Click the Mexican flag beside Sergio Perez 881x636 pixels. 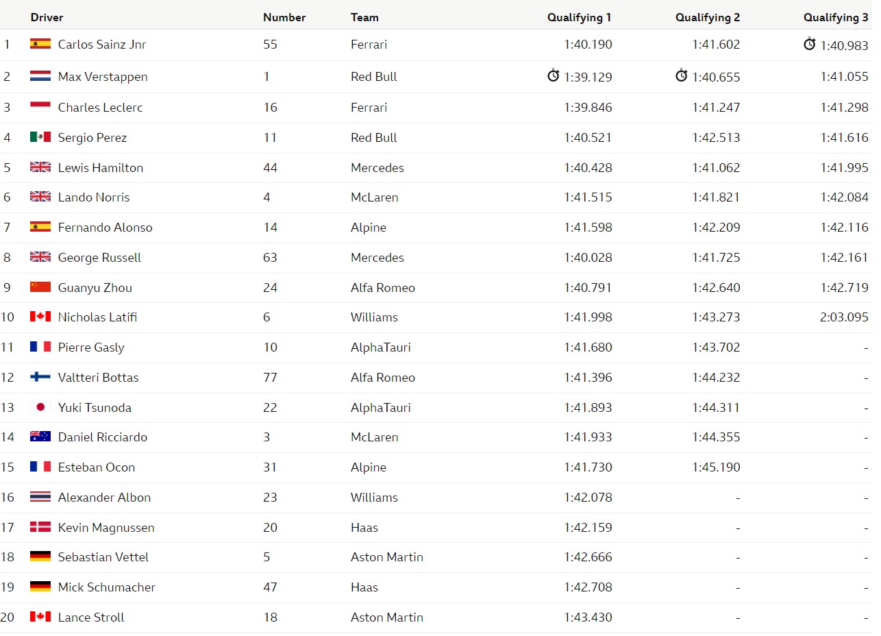40,137
